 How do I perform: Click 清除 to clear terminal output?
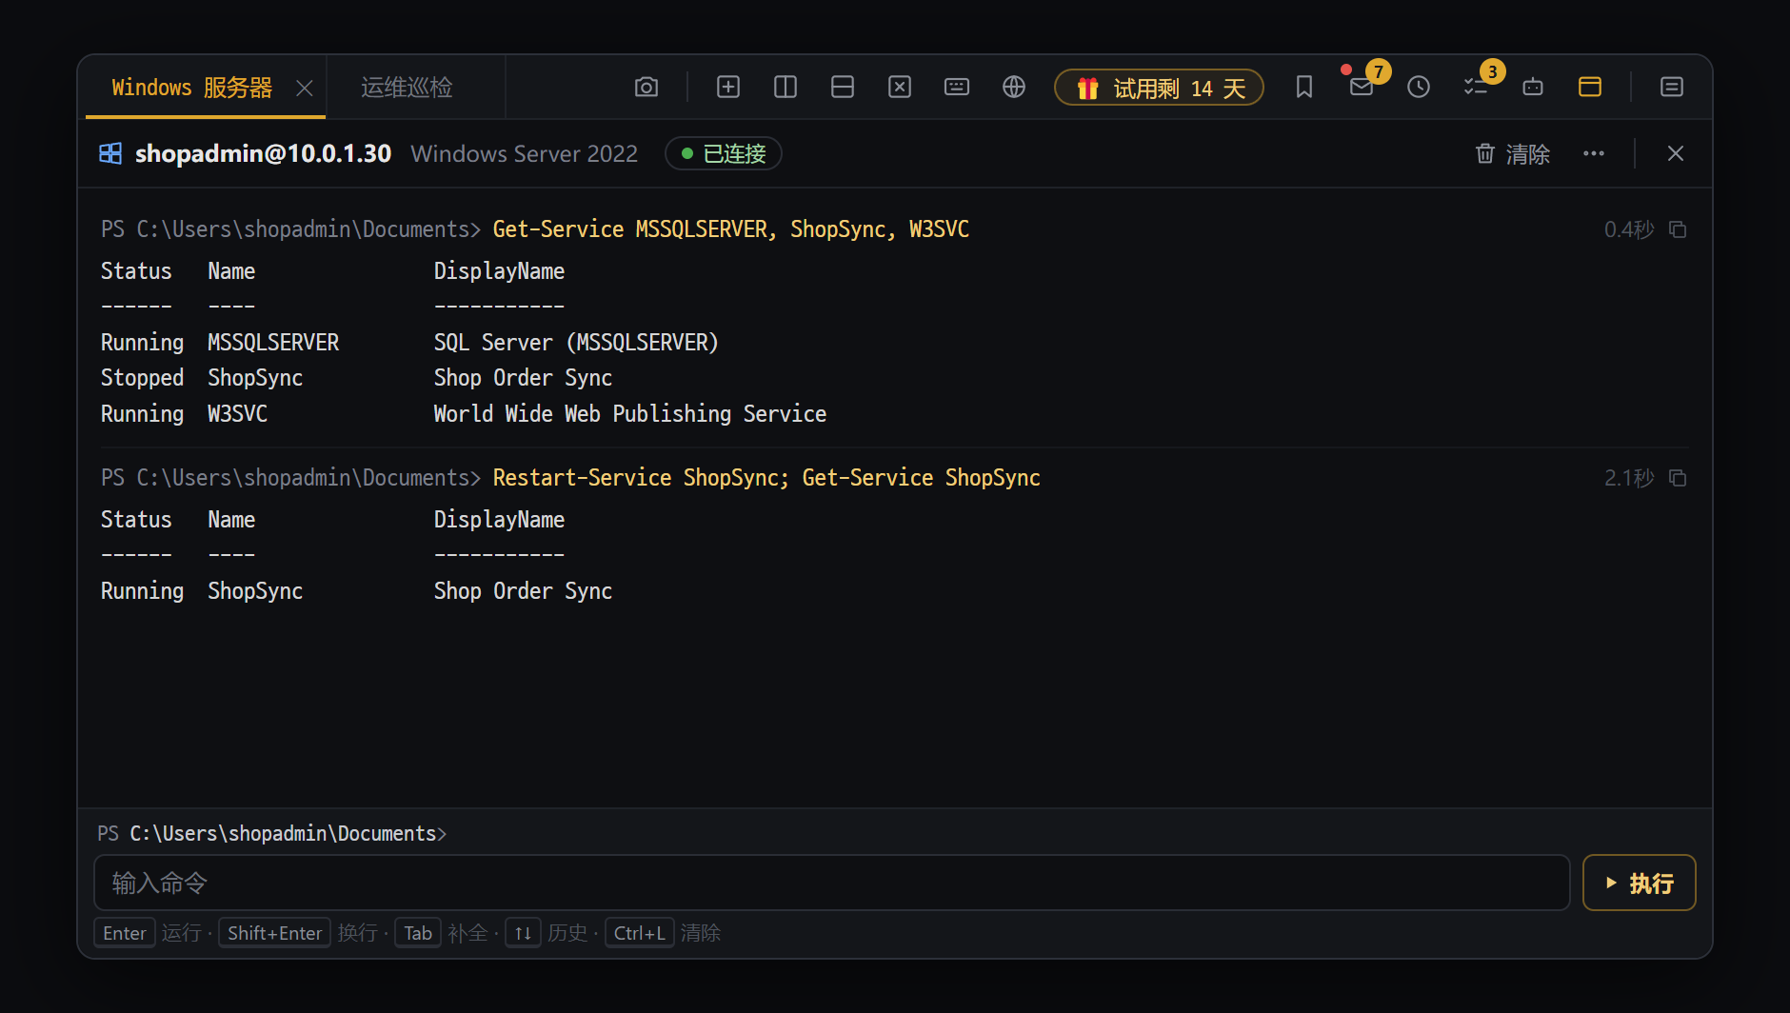tap(1512, 153)
